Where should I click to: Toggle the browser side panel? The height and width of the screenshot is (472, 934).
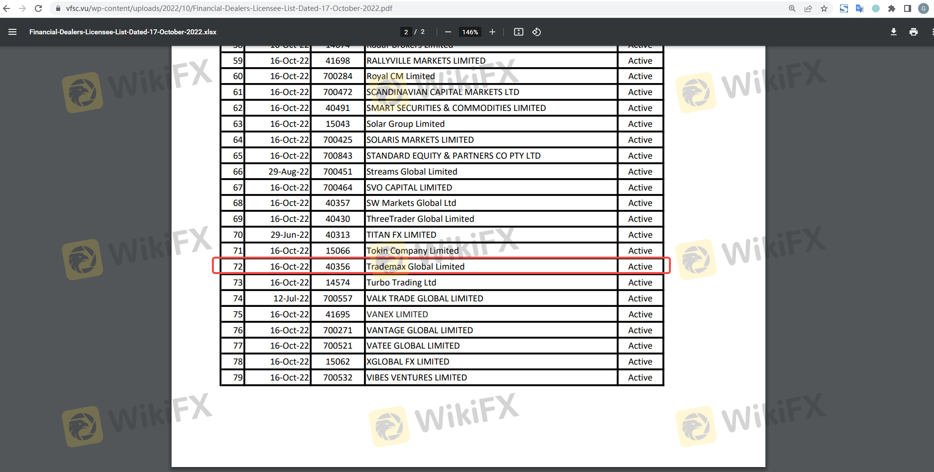coord(908,8)
